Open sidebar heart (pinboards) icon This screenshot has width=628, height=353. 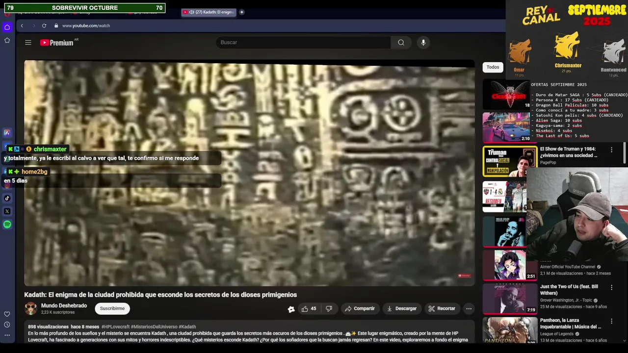tap(7, 314)
